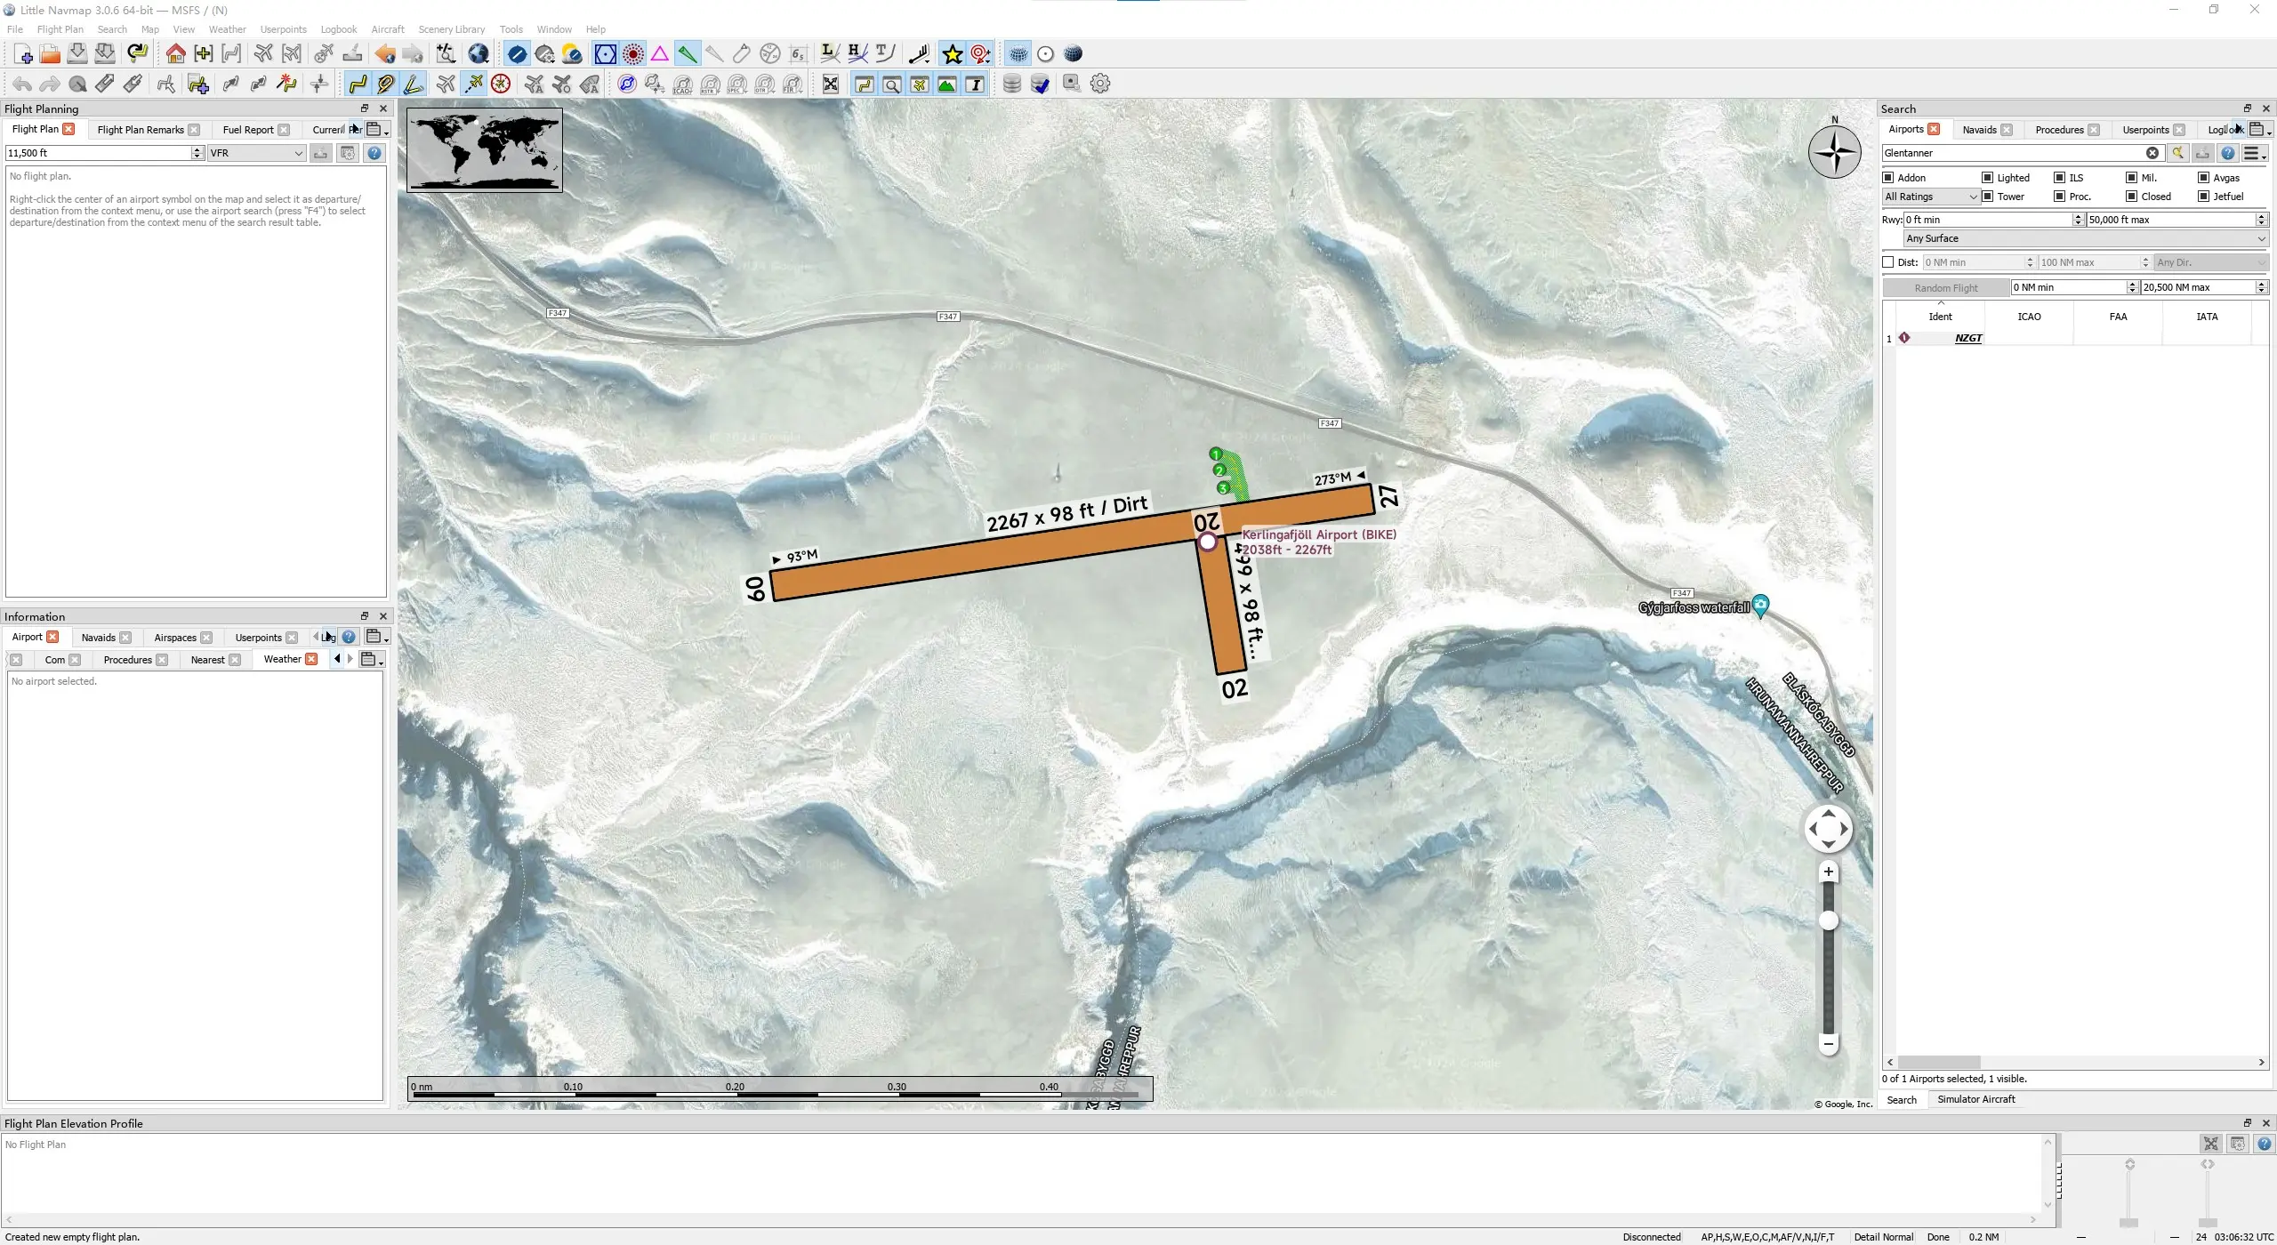The width and height of the screenshot is (2277, 1245).
Task: Open flight plan folder icon
Action: (50, 53)
